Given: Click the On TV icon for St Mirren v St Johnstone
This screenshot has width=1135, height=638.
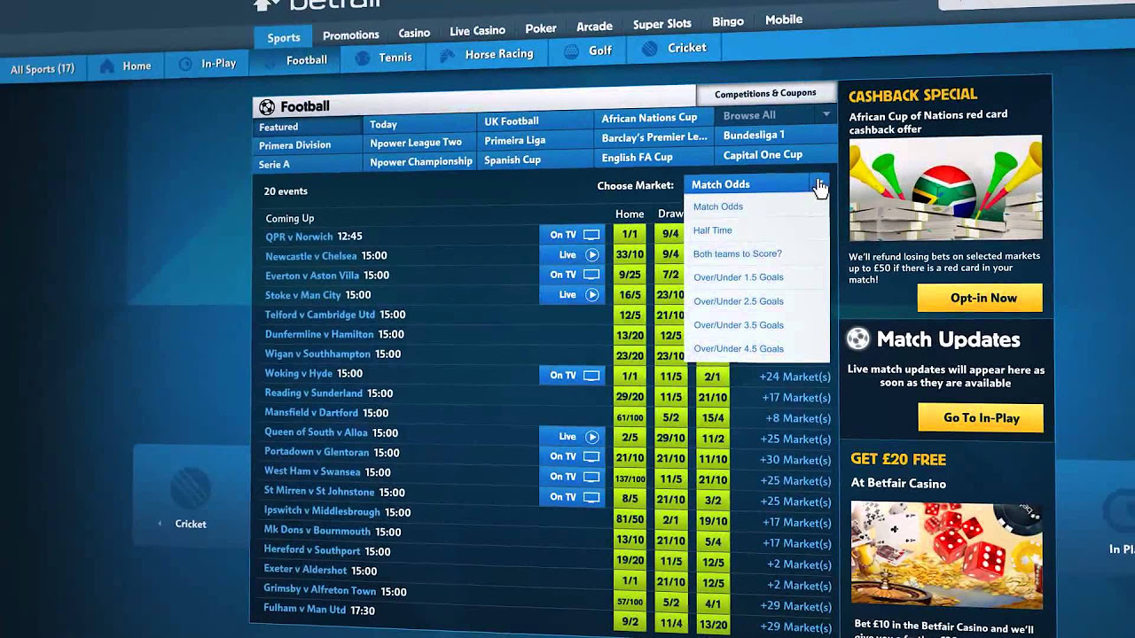Looking at the screenshot, I should click(591, 497).
